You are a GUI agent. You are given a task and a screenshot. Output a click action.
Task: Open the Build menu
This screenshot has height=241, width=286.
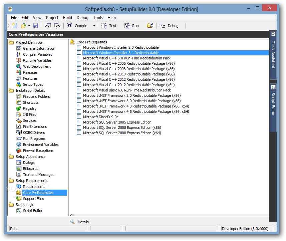[67, 18]
